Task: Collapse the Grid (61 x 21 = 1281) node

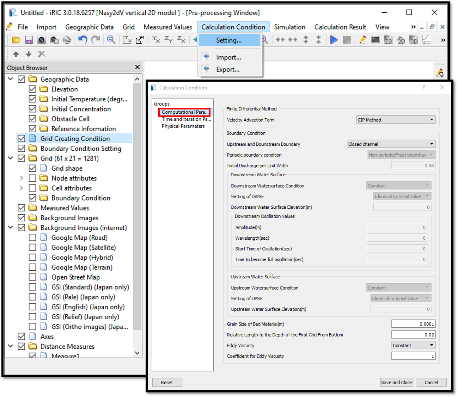Action: pos(11,158)
